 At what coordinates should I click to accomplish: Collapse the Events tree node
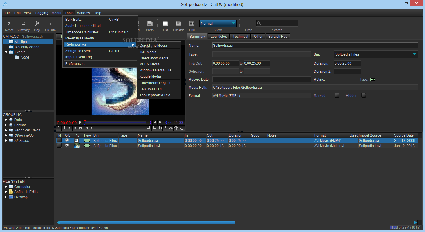click(x=6, y=52)
